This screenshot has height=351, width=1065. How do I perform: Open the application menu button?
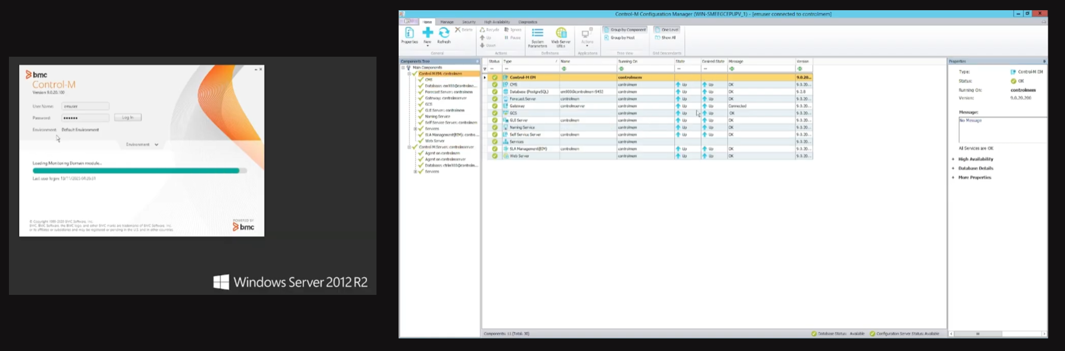pyautogui.click(x=409, y=21)
